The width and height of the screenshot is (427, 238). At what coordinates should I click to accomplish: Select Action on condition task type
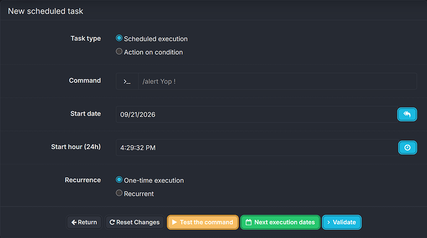[119, 51]
